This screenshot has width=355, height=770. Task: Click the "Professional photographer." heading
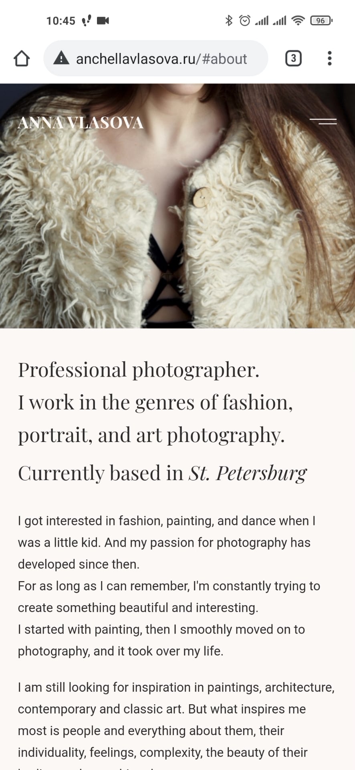point(139,370)
